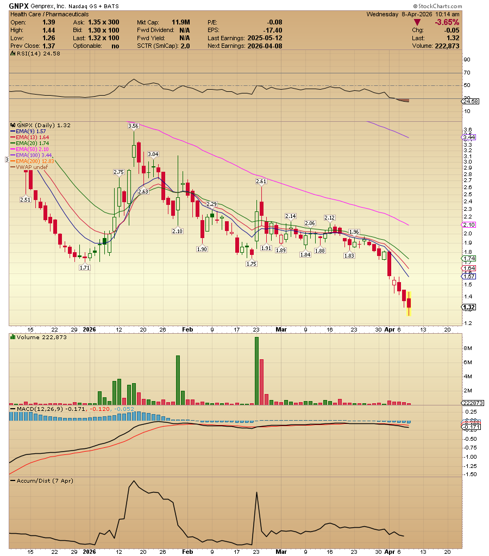Screen dimensions: 489x556
Task: Click the 222873 tag on the volume axis
Action: point(472,403)
